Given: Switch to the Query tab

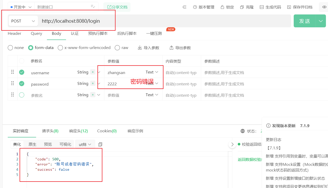Looking at the screenshot, I should point(36,34).
